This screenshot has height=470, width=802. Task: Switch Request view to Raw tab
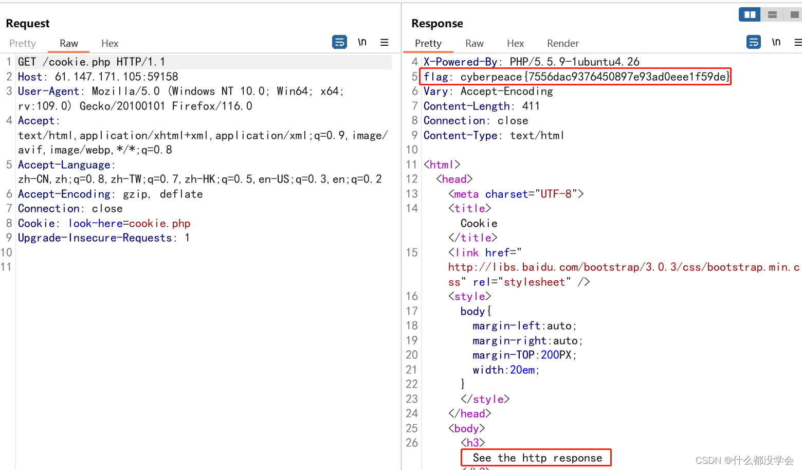[69, 43]
